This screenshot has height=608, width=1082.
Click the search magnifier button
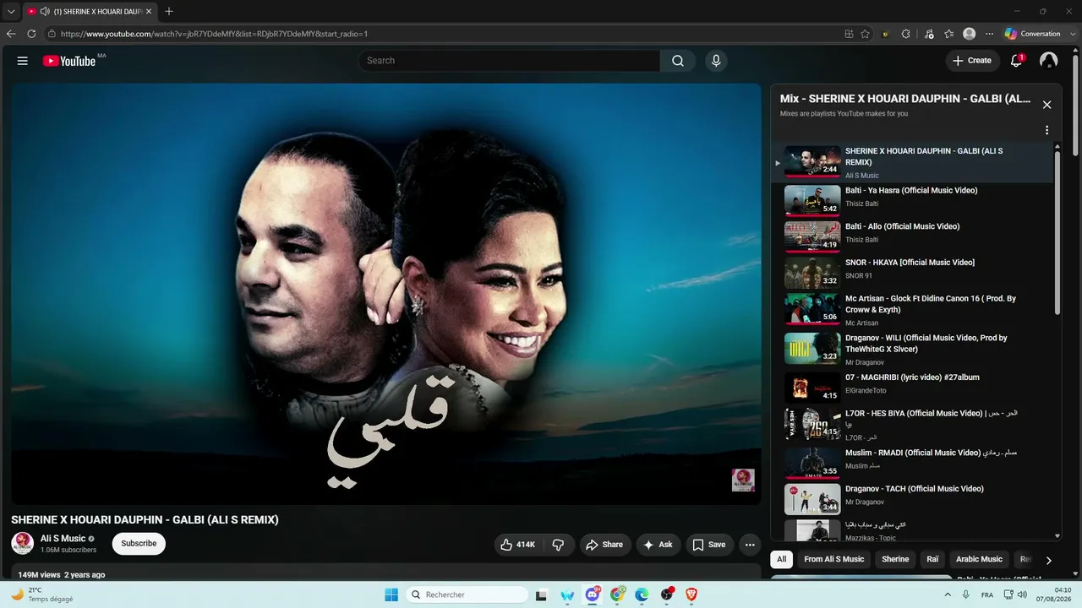coord(678,61)
